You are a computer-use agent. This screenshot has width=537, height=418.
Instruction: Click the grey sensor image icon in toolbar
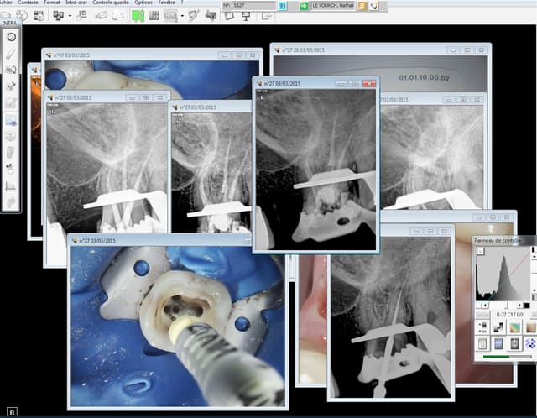tap(170, 16)
